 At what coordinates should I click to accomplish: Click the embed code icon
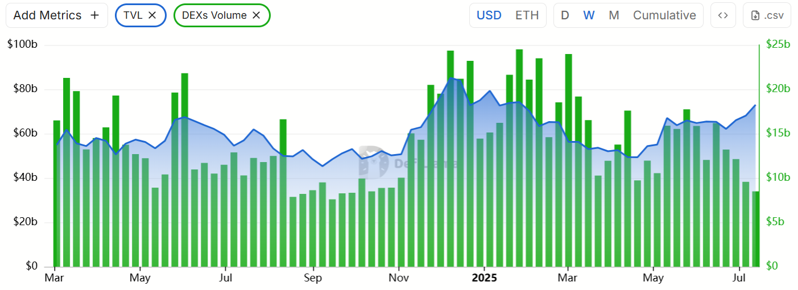723,15
